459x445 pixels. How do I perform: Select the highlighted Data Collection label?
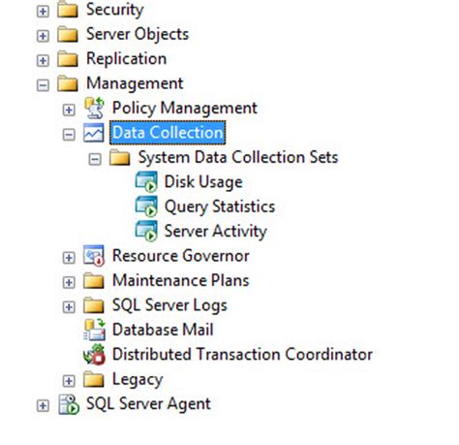[x=168, y=133]
